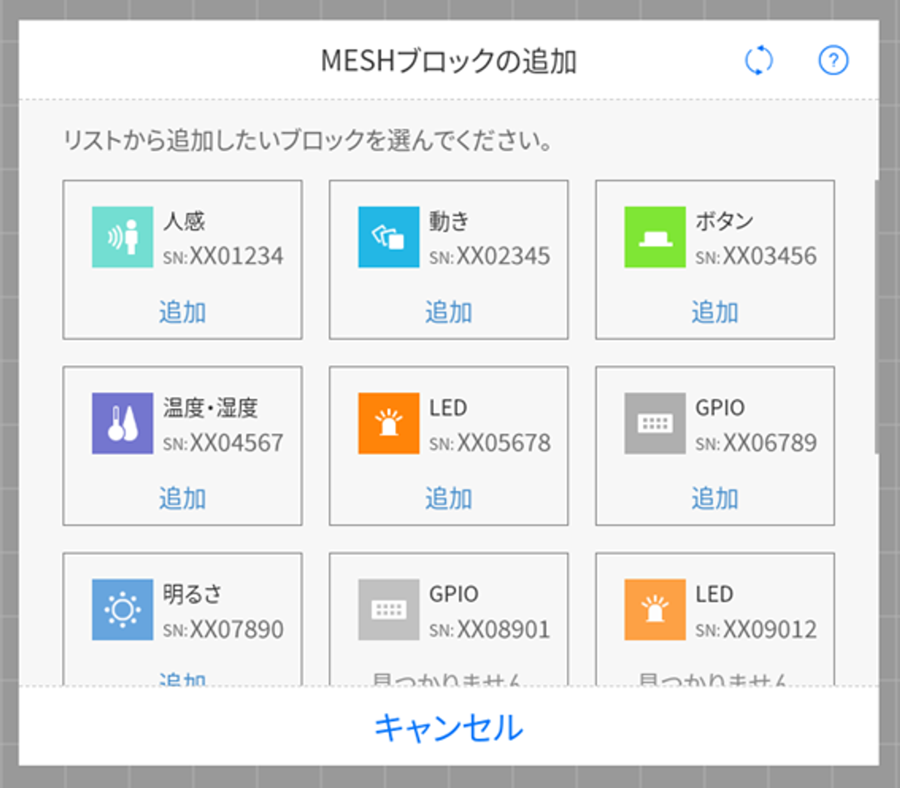The height and width of the screenshot is (788, 900).
Task: Click the blue Move (動き) block icon
Action: pos(388,237)
